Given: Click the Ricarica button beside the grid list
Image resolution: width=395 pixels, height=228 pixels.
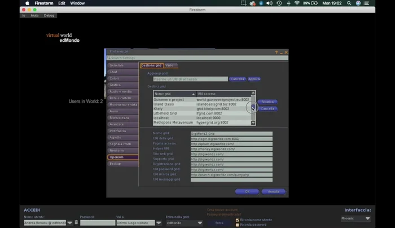Looking at the screenshot, I should pyautogui.click(x=267, y=102).
